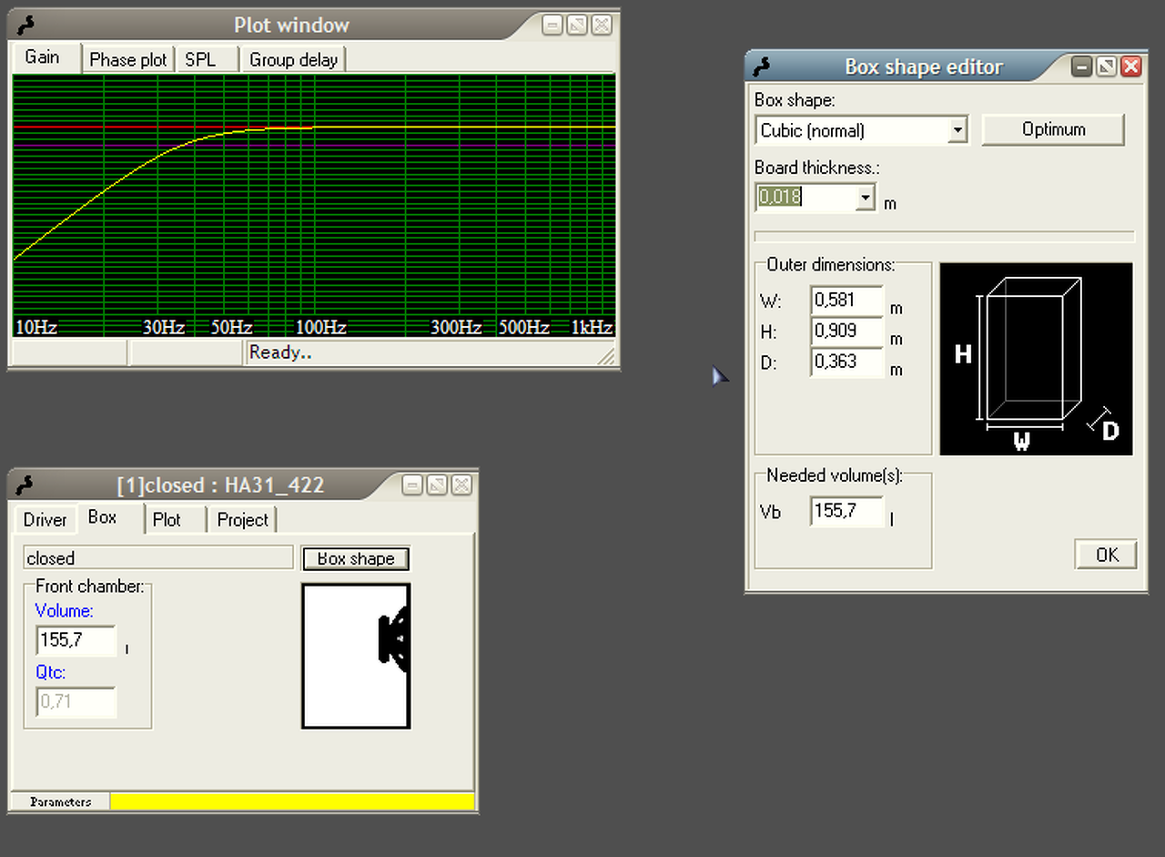This screenshot has height=857, width=1165.
Task: Switch to the Phase plot tab
Action: [x=127, y=60]
